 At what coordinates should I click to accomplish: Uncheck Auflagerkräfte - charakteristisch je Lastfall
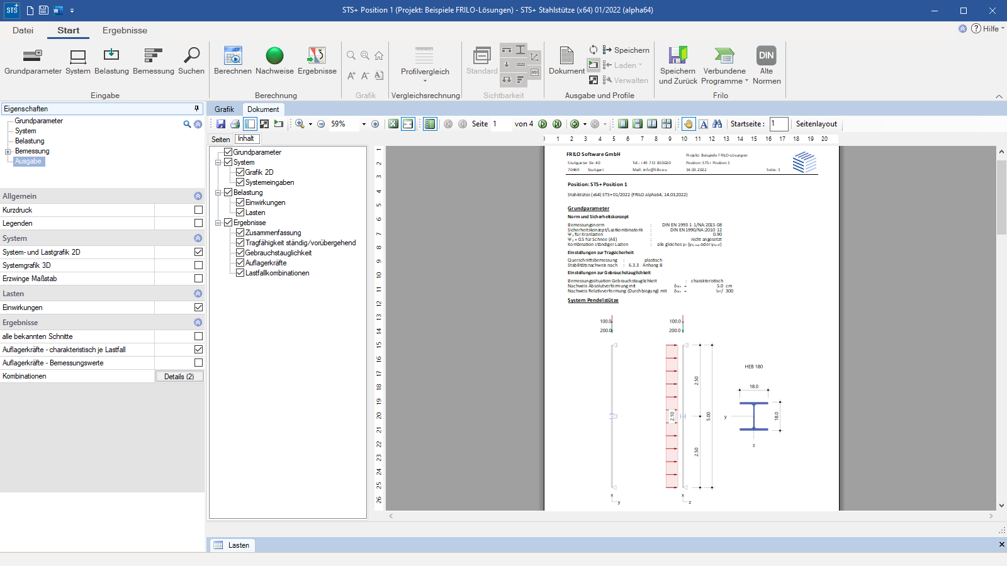pos(198,350)
